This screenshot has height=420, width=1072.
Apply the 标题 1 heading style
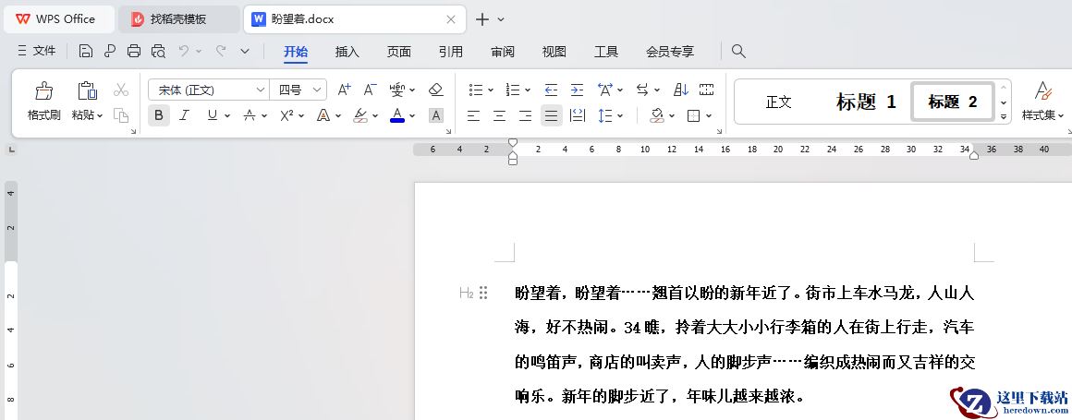click(x=866, y=102)
